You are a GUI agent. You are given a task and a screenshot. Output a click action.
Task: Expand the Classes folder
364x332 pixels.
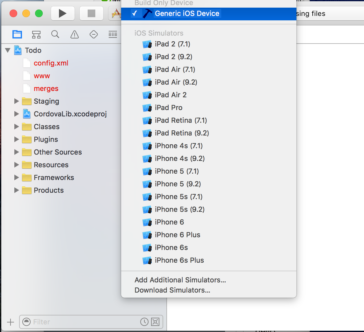[x=17, y=127]
